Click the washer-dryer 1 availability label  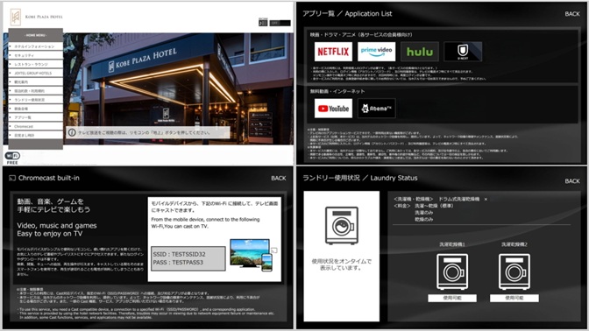[x=452, y=298]
